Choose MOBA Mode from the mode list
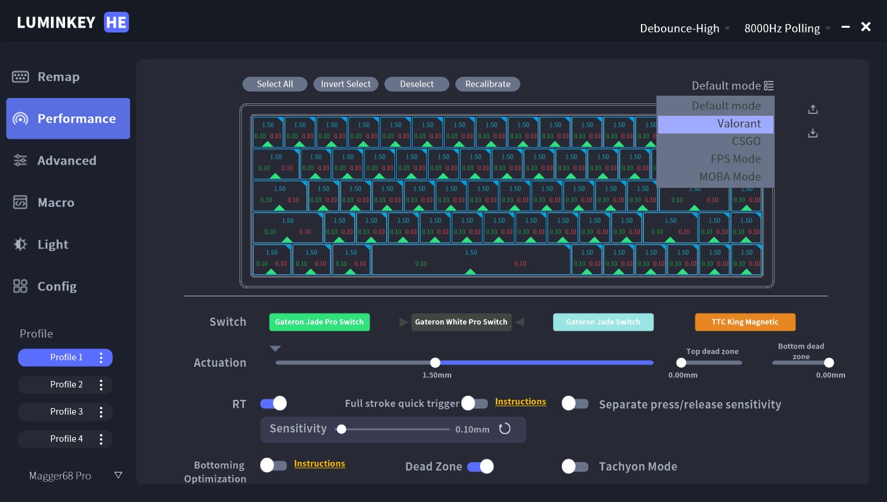887x502 pixels. pyautogui.click(x=716, y=177)
